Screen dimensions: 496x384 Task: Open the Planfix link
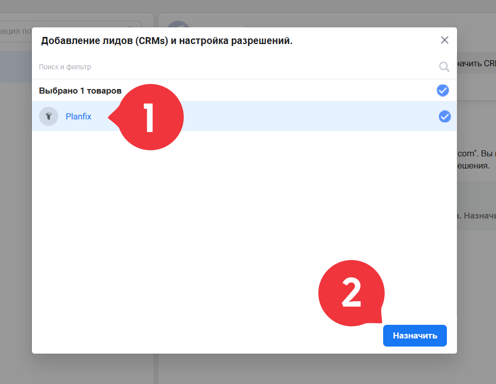point(78,116)
